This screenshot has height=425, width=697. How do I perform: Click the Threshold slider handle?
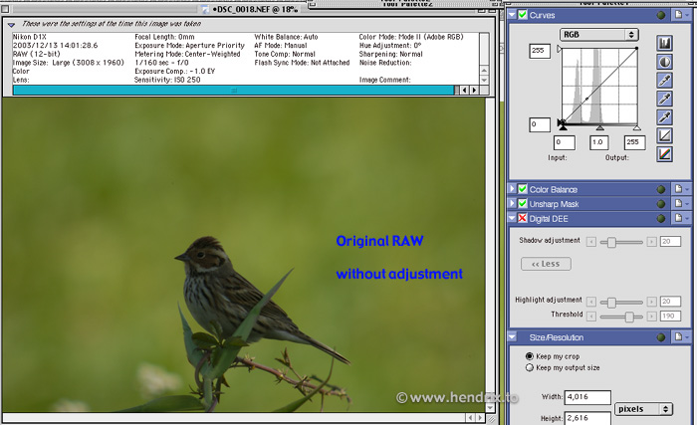(629, 317)
